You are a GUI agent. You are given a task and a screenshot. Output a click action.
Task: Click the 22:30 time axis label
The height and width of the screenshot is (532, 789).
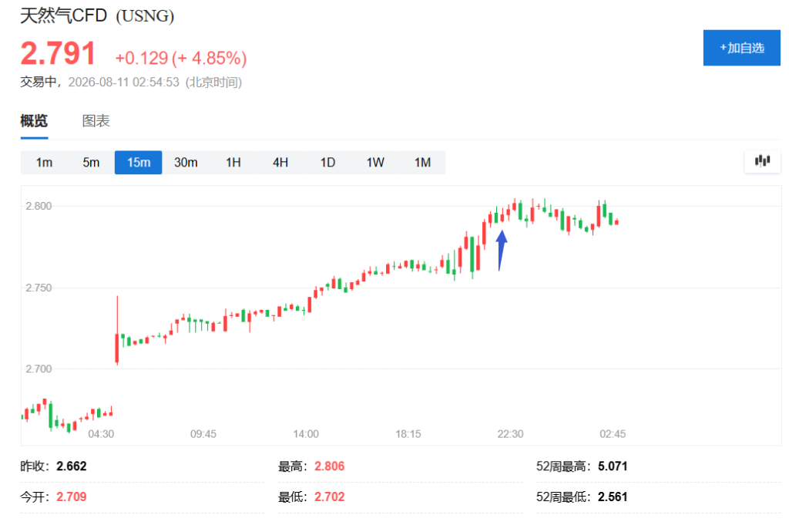point(510,434)
